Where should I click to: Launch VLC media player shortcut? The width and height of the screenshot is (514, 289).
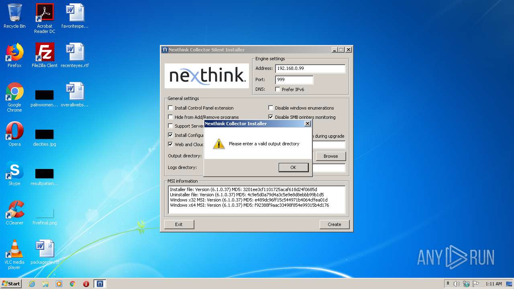(14, 254)
